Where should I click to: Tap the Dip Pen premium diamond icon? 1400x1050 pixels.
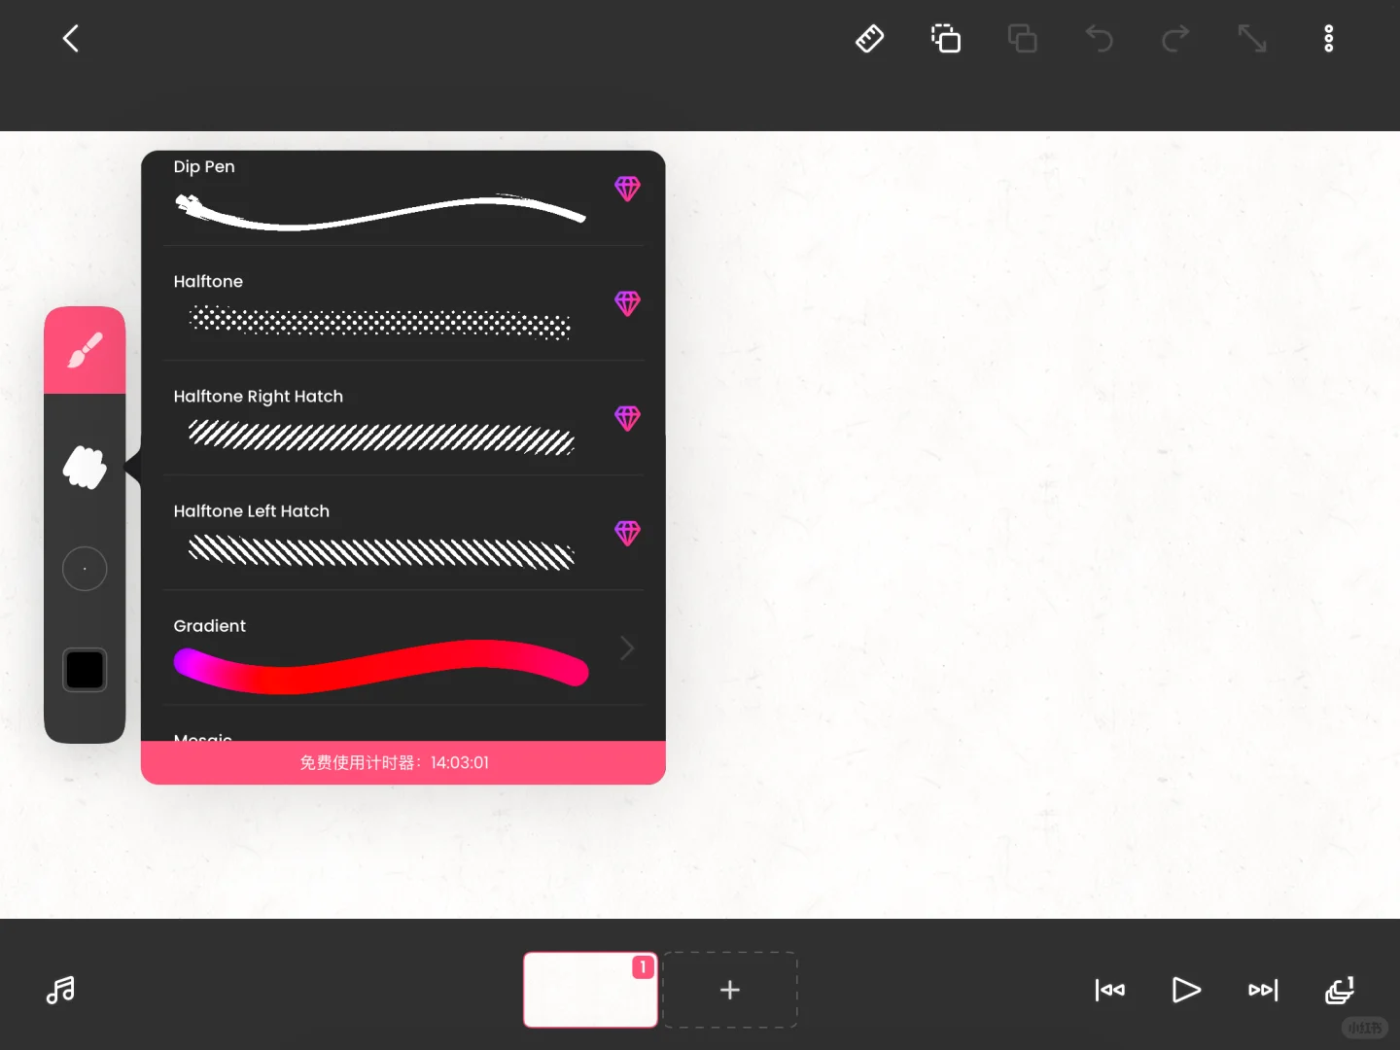pos(627,189)
